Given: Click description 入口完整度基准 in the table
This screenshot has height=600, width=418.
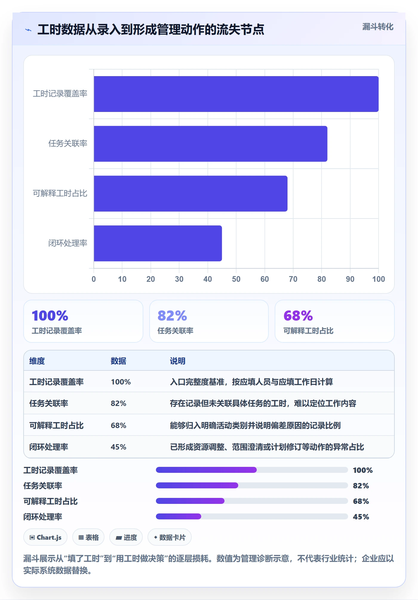Looking at the screenshot, I should (x=251, y=382).
